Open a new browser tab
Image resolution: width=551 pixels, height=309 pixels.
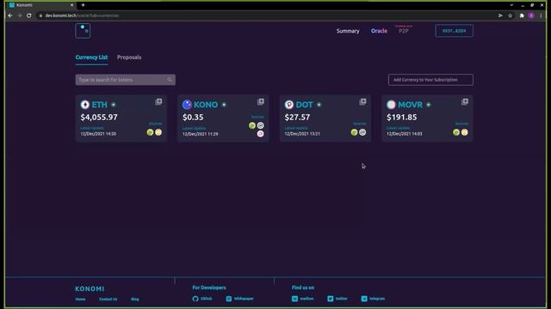point(83,5)
